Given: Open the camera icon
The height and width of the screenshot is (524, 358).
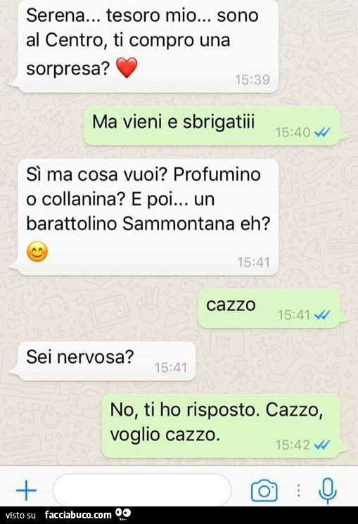Looking at the screenshot, I should pos(264,490).
